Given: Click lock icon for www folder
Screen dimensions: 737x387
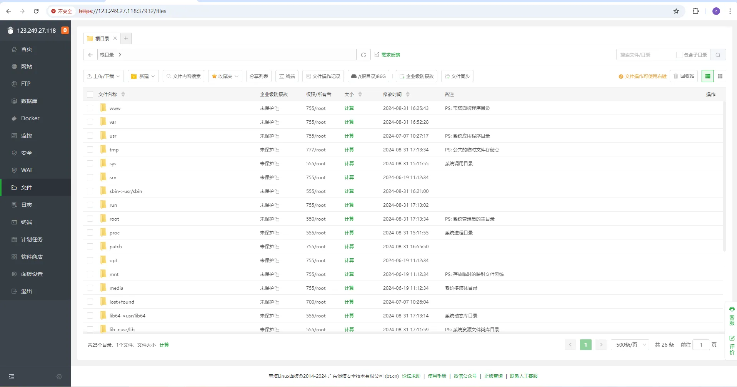Looking at the screenshot, I should point(277,109).
